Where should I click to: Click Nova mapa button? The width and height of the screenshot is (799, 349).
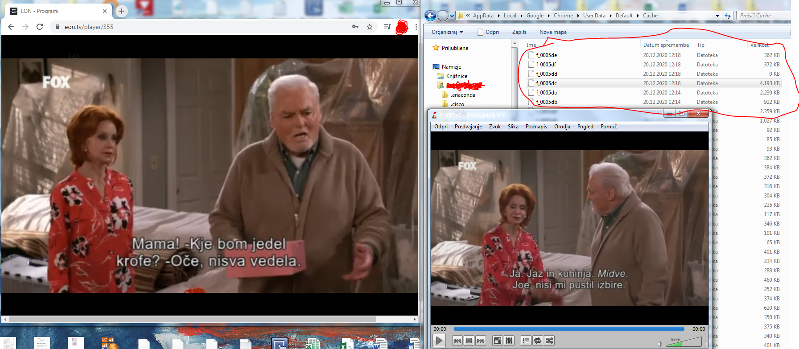pyautogui.click(x=553, y=32)
